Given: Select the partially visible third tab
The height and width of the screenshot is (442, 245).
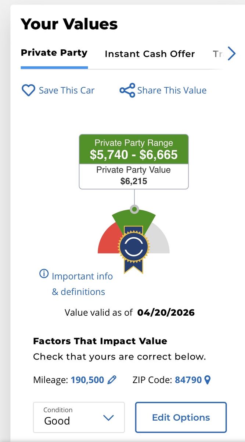Looking at the screenshot, I should tap(217, 54).
